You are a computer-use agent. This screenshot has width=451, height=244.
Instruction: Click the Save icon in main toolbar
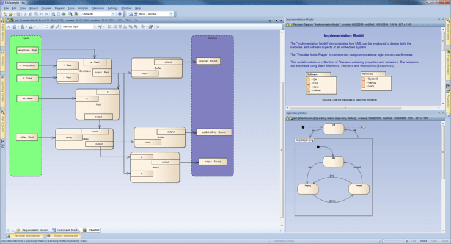tap(19, 14)
